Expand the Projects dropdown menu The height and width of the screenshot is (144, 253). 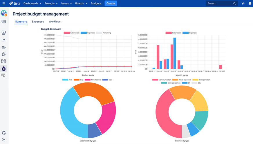tap(51, 3)
